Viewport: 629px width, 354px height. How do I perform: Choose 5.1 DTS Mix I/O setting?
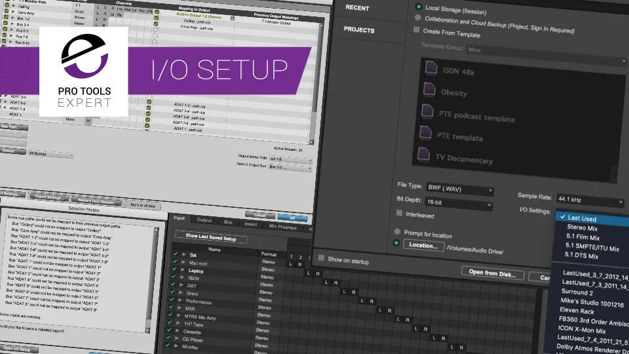[x=581, y=255]
